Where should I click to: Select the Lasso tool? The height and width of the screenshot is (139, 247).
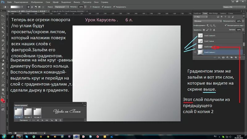3,24
